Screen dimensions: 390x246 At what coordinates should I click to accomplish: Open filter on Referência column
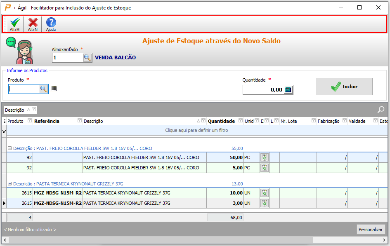(x=79, y=121)
